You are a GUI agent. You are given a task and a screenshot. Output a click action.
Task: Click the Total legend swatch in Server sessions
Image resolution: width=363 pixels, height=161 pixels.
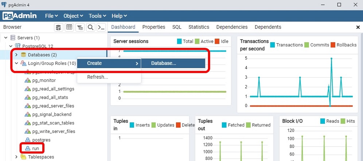click(179, 42)
